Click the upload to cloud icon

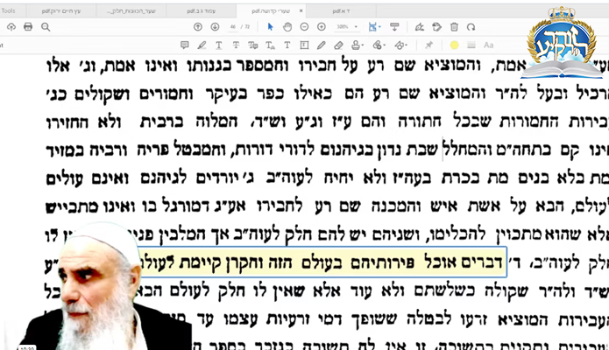(11, 26)
